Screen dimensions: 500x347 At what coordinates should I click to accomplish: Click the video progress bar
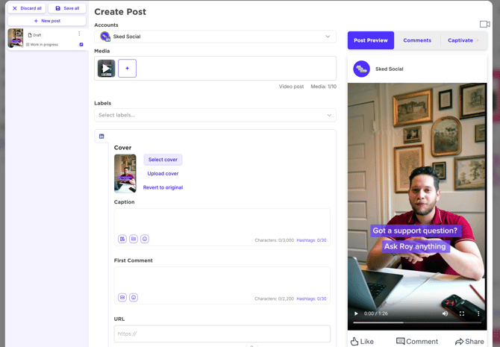pyautogui.click(x=417, y=322)
